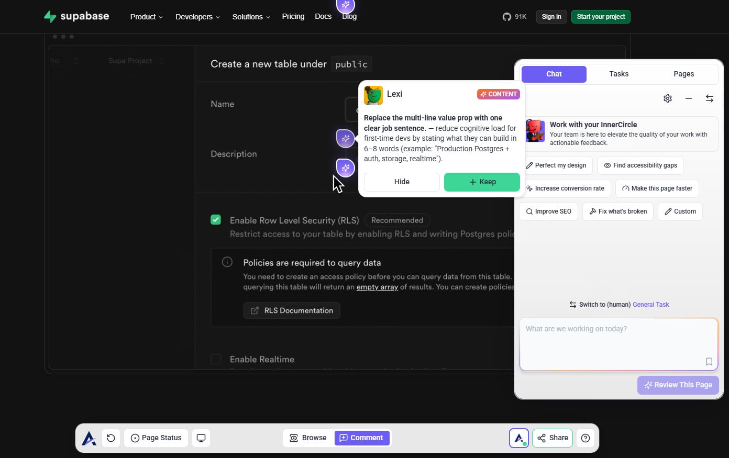
Task: Expand the Solutions dropdown menu
Action: [251, 17]
